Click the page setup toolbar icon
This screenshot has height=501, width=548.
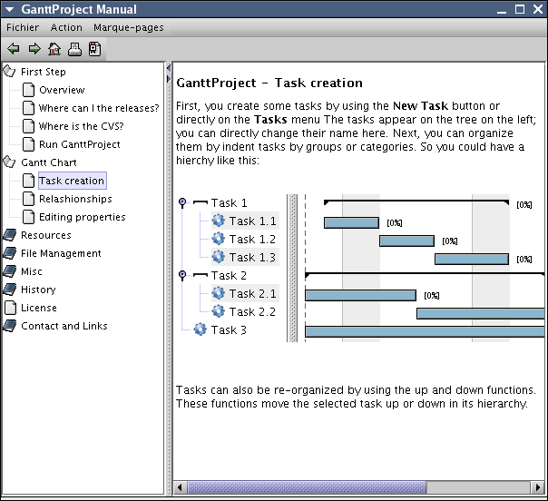pyautogui.click(x=94, y=49)
